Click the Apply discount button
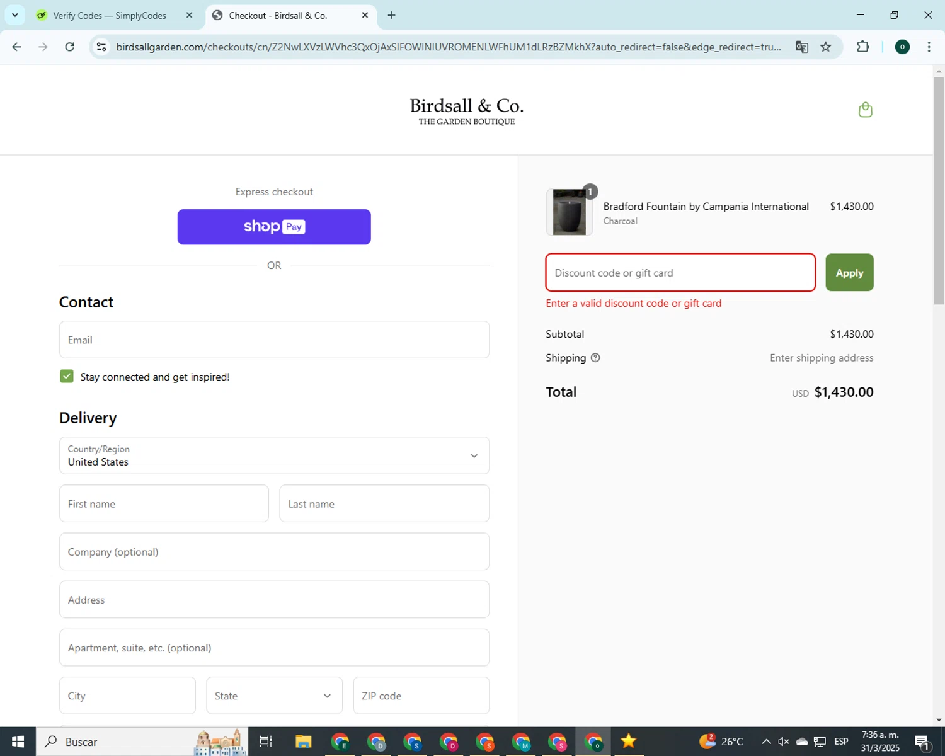The height and width of the screenshot is (756, 945). (x=849, y=273)
